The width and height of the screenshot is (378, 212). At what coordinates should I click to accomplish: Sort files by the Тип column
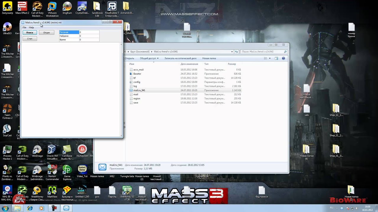coord(206,64)
